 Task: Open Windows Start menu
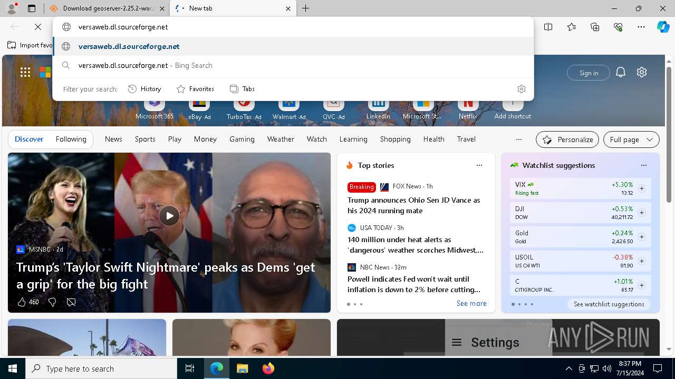(x=13, y=368)
